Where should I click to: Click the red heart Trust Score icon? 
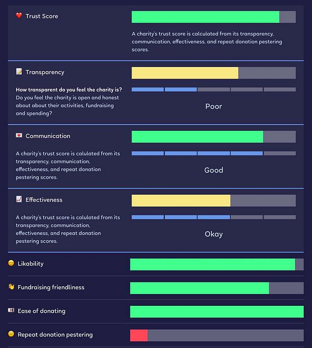(x=19, y=15)
